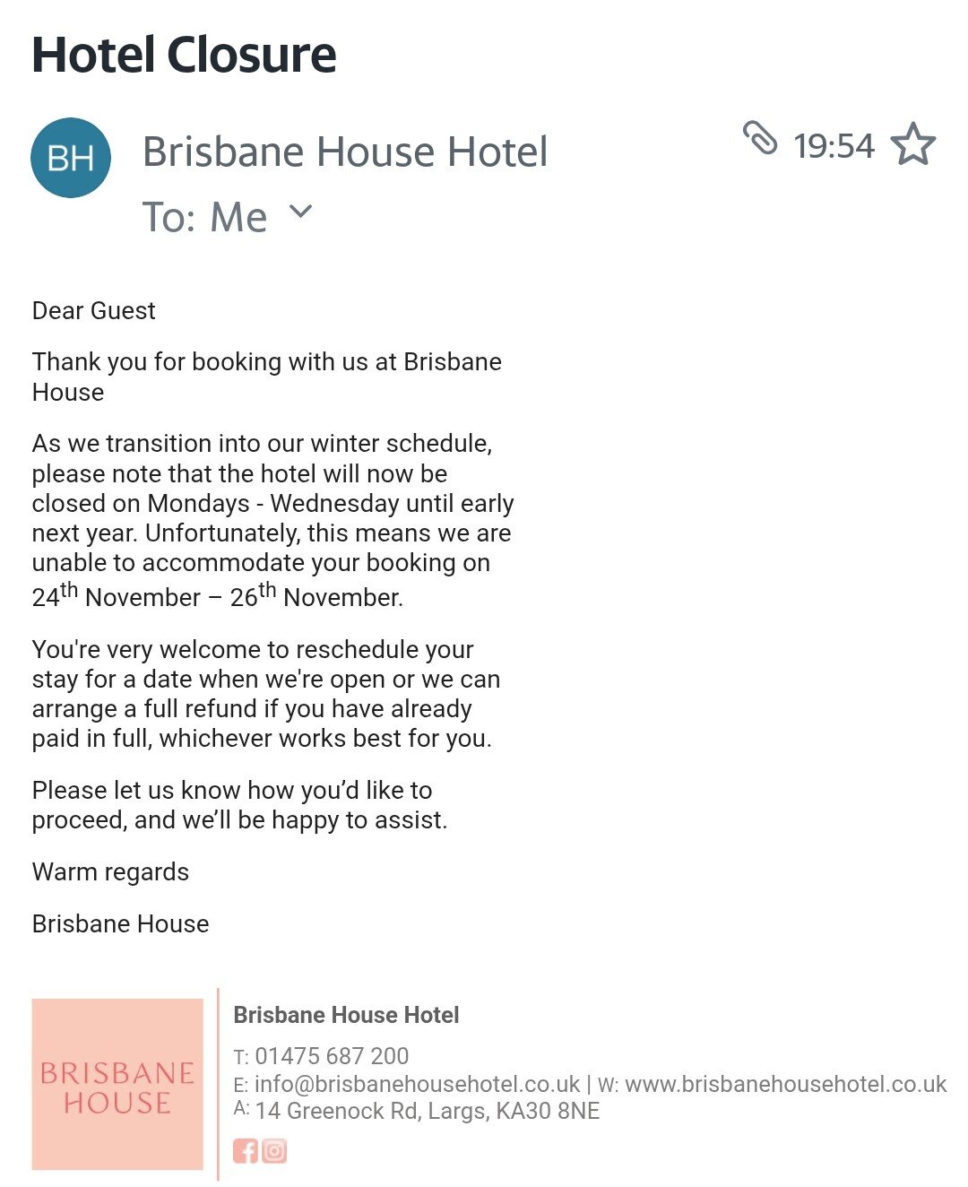Tap the To: Me recipient label
Image resolution: width=968 pixels, height=1187 pixels.
pos(204,218)
